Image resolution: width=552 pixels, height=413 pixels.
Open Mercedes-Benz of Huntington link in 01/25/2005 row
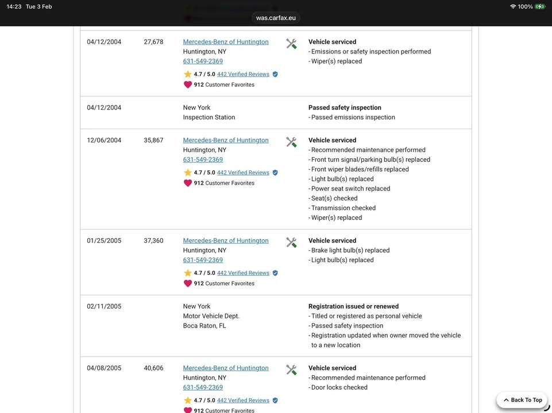pyautogui.click(x=226, y=241)
